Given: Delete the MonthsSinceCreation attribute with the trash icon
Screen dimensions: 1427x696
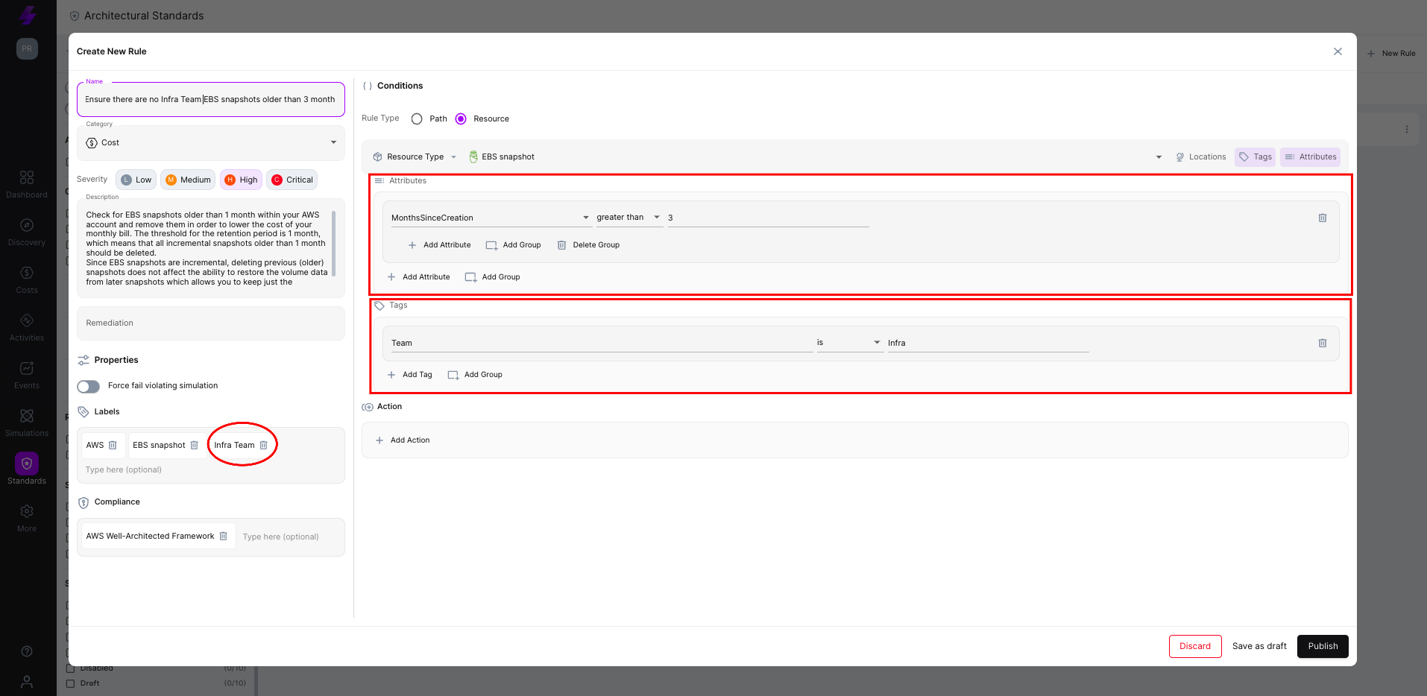Looking at the screenshot, I should point(1323,218).
